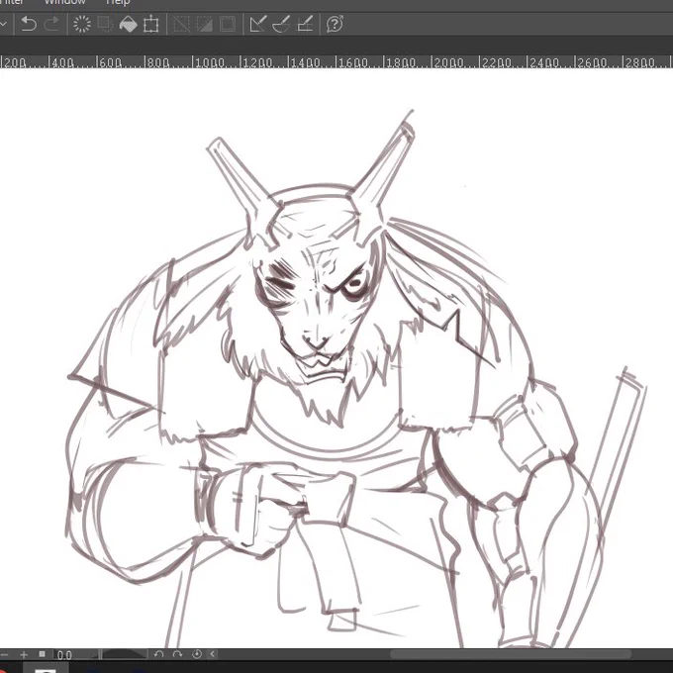Viewport: 673px width, 673px height.
Task: Rotate canvas right
Action: click(177, 654)
